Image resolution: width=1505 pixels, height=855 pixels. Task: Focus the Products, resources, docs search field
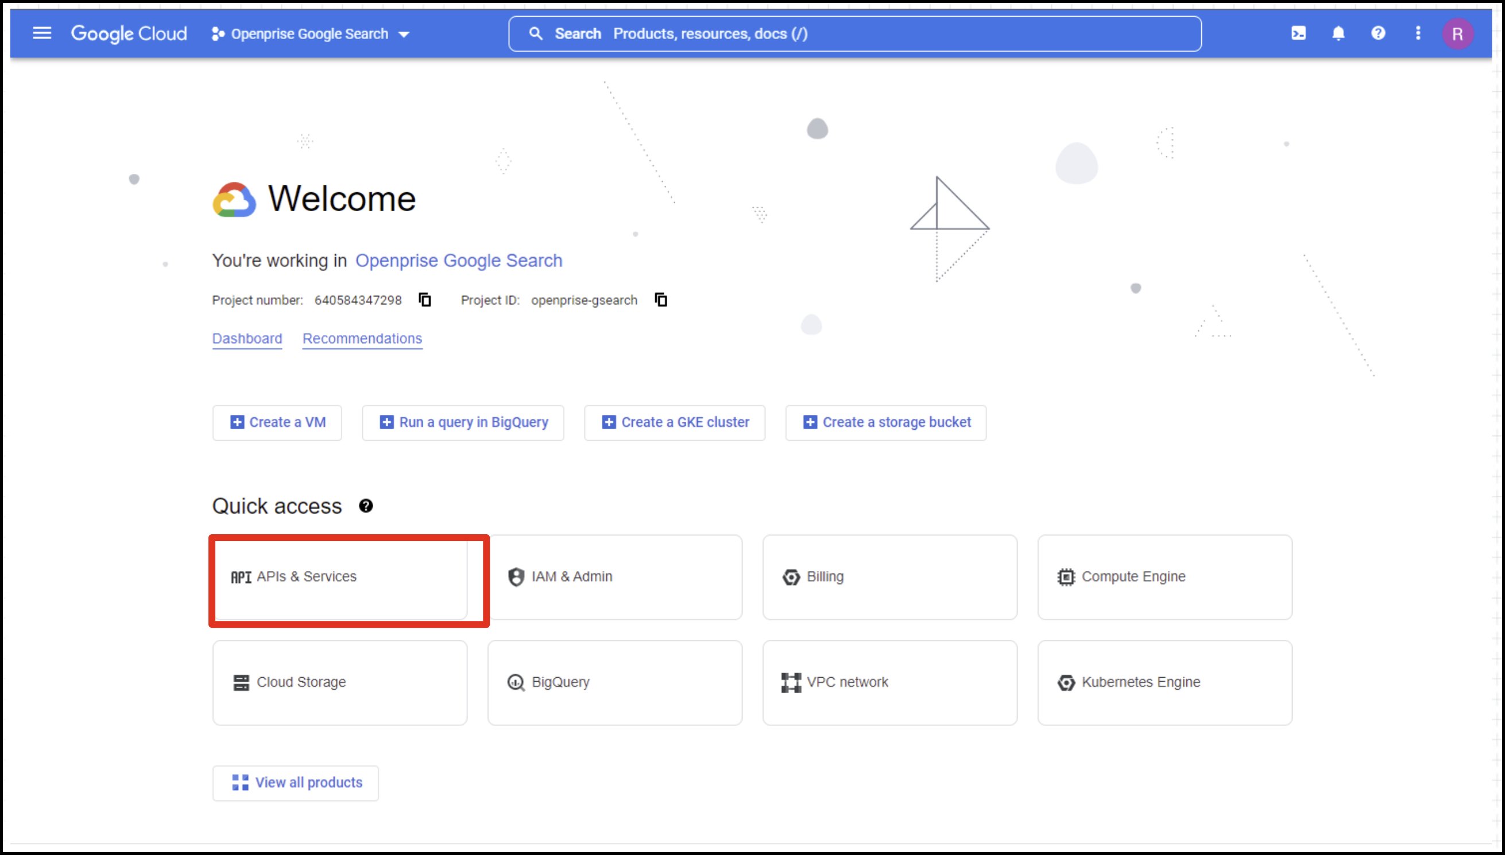(855, 33)
